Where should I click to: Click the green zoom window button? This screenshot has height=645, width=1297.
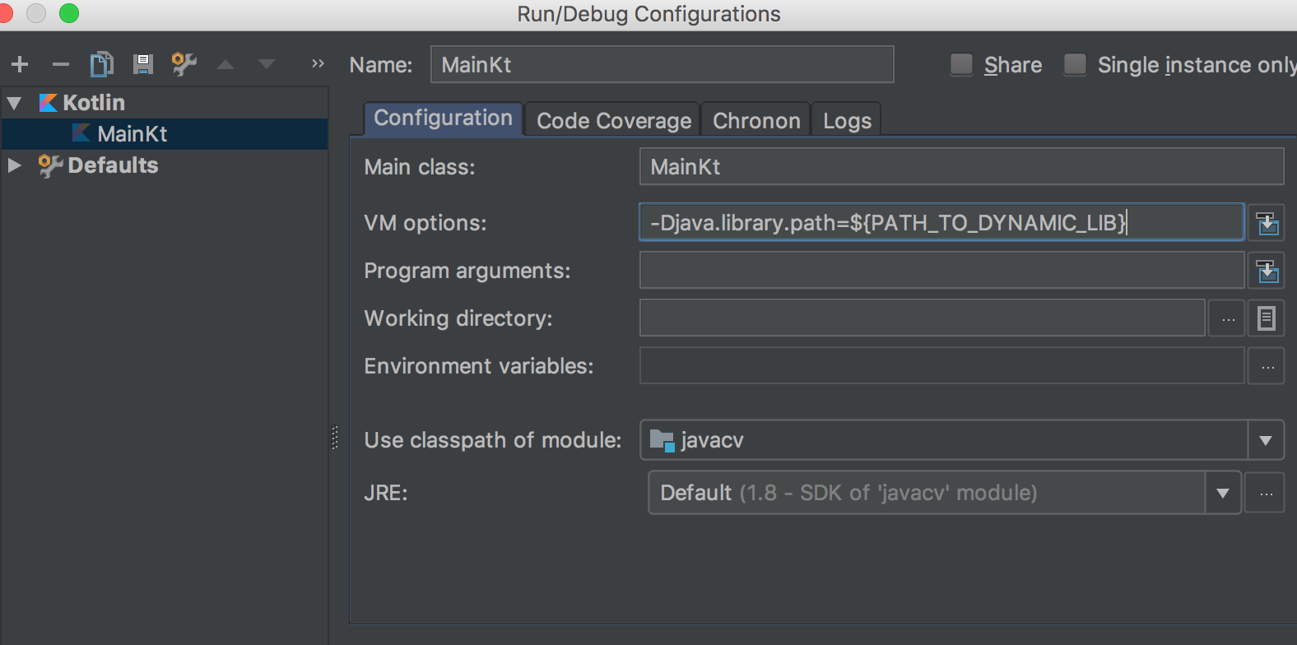69,12
